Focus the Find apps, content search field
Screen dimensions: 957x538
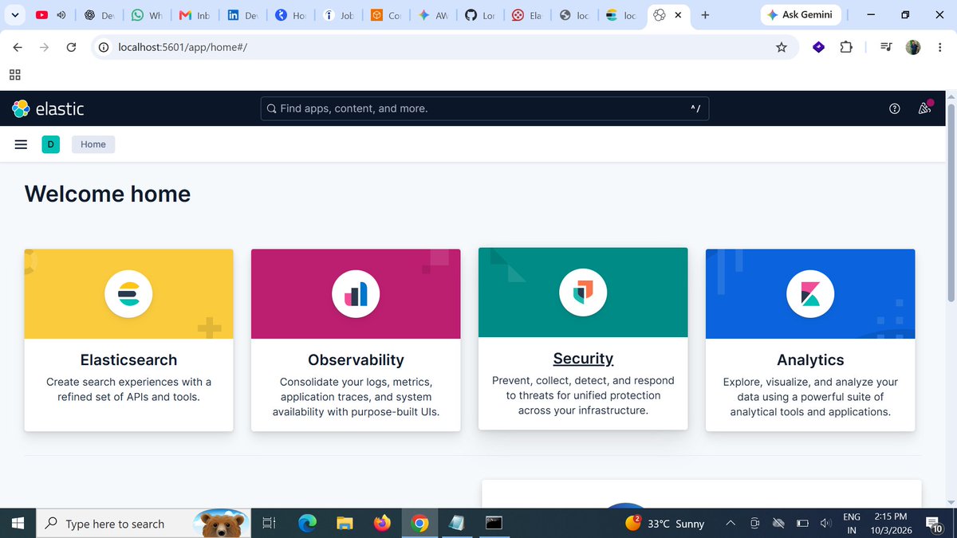(x=484, y=108)
